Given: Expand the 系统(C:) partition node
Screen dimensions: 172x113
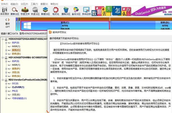Looking at the screenshot, I should click(x=6, y=50).
